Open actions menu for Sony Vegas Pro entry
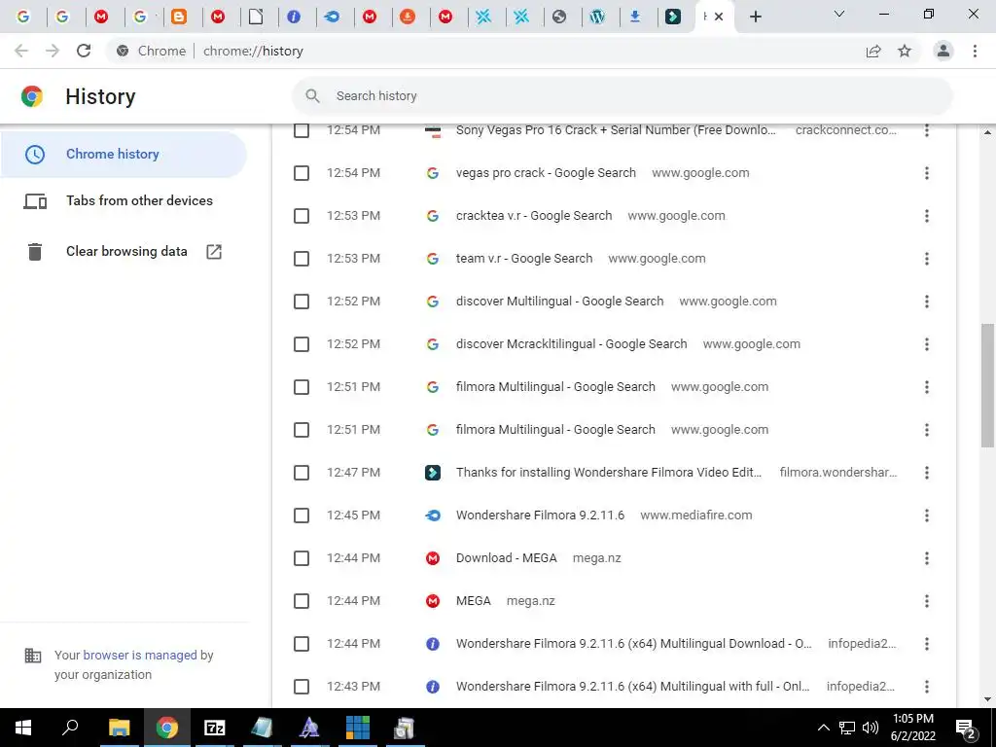Image resolution: width=996 pixels, height=747 pixels. (927, 130)
